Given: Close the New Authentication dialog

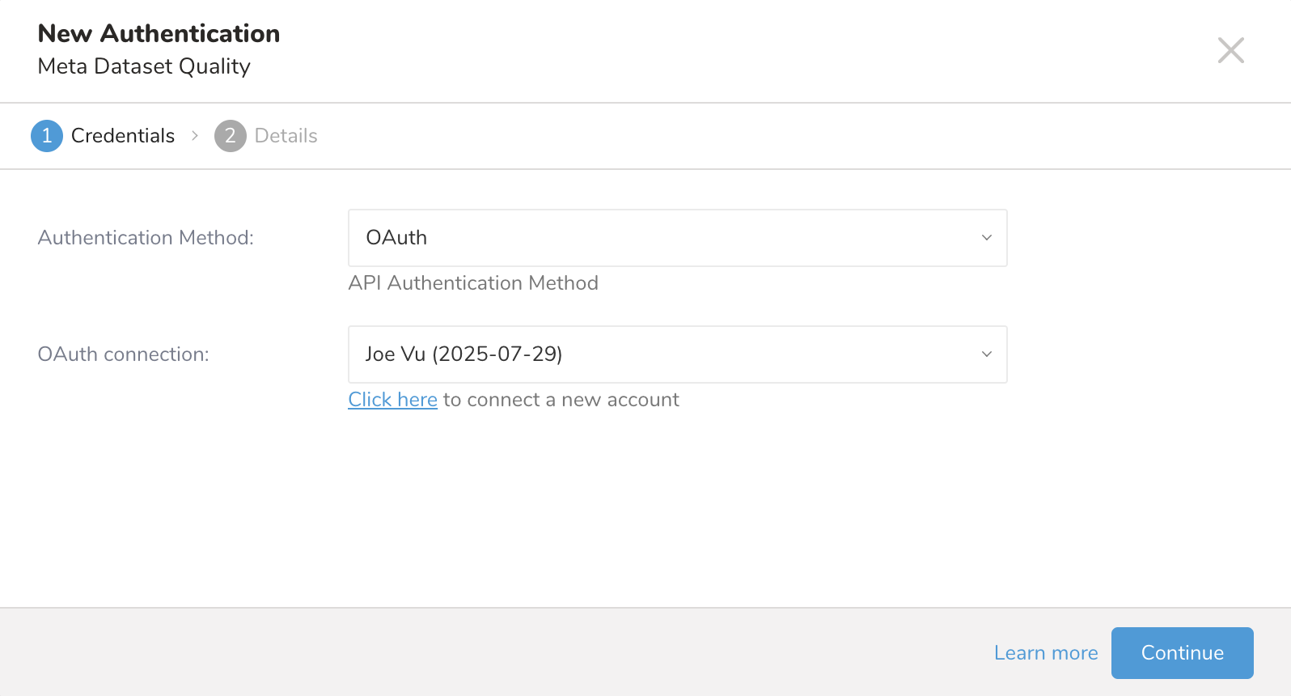Looking at the screenshot, I should point(1230,50).
